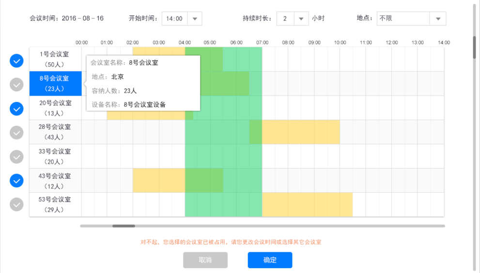The image size is (480, 273).
Task: Click the 14:00 start time field
Action: coord(174,19)
